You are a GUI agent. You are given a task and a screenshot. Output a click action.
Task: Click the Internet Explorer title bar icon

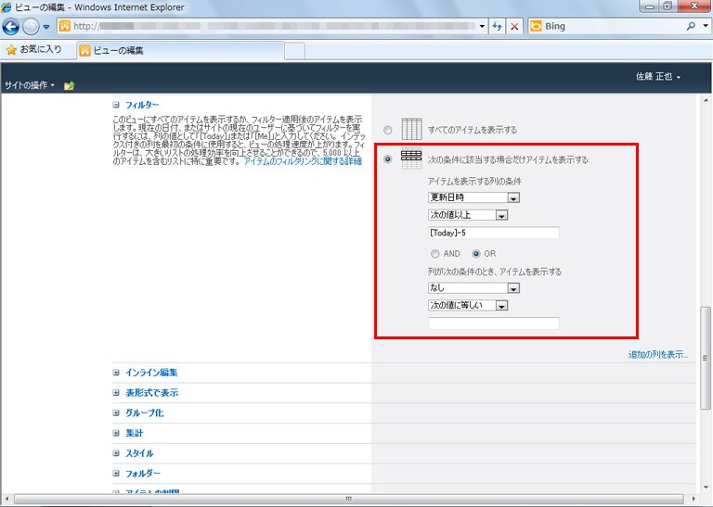point(6,7)
